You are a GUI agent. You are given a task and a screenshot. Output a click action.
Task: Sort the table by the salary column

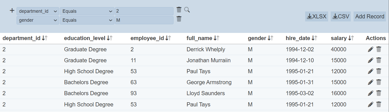pos(351,38)
